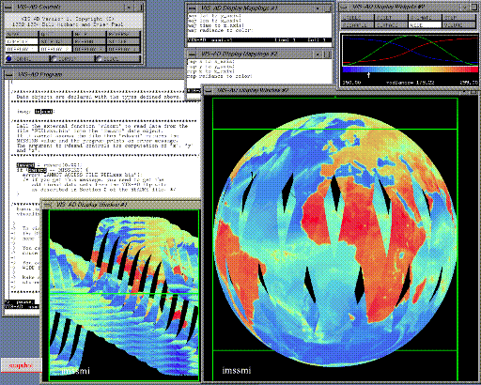Toggle SURFACE in the Display Widgets window
The width and height of the screenshot is (481, 385).
point(391,24)
